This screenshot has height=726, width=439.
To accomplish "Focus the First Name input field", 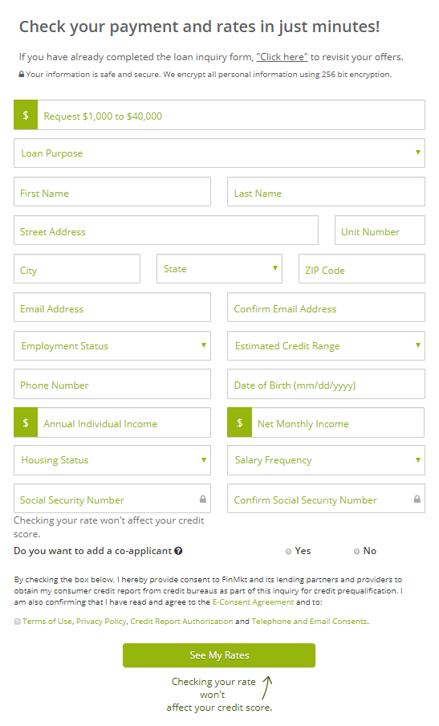I will pyautogui.click(x=112, y=192).
